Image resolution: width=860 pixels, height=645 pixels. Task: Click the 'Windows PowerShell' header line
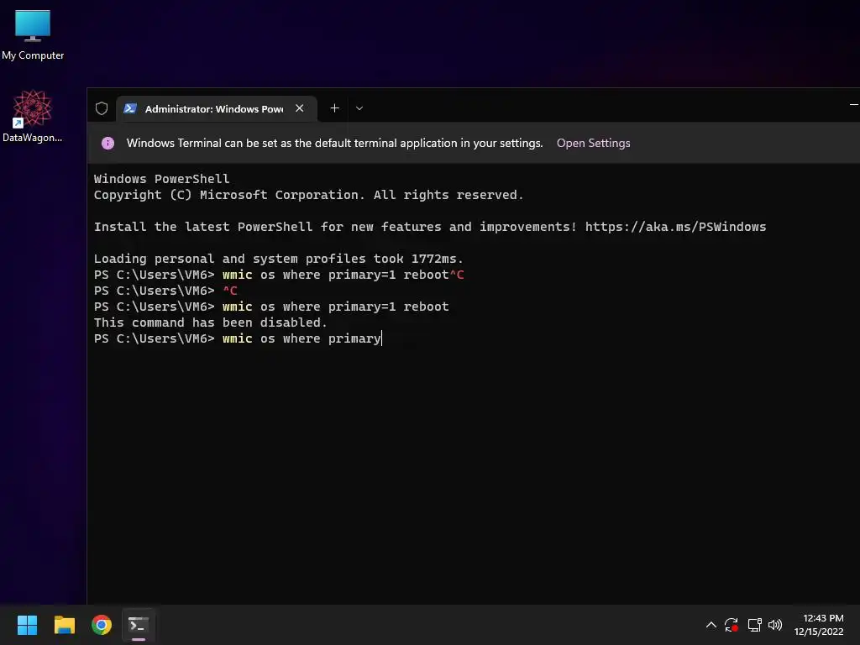pyautogui.click(x=161, y=179)
